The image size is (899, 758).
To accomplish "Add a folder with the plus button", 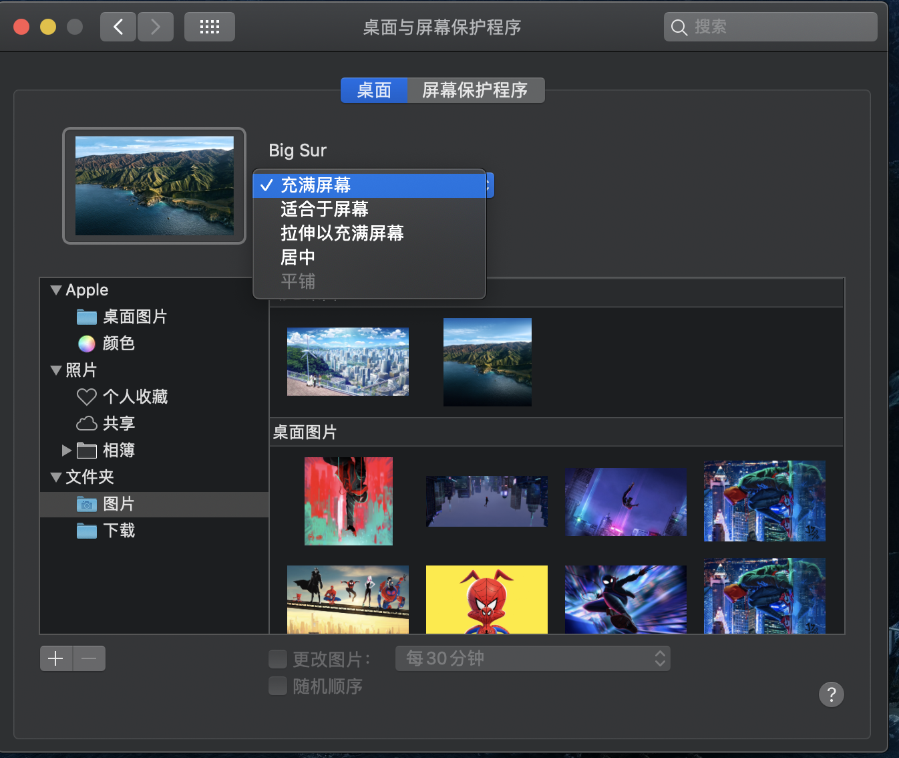I will (56, 658).
